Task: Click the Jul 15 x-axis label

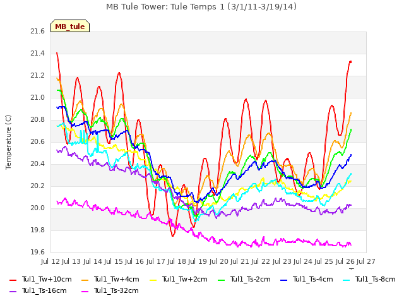Action: click(x=114, y=262)
